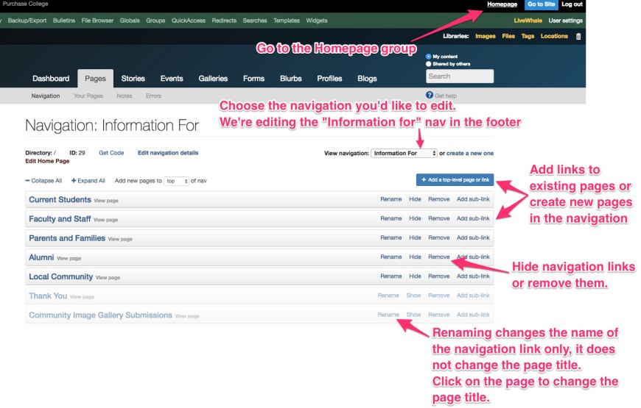Open the LiveWhale link

528,21
